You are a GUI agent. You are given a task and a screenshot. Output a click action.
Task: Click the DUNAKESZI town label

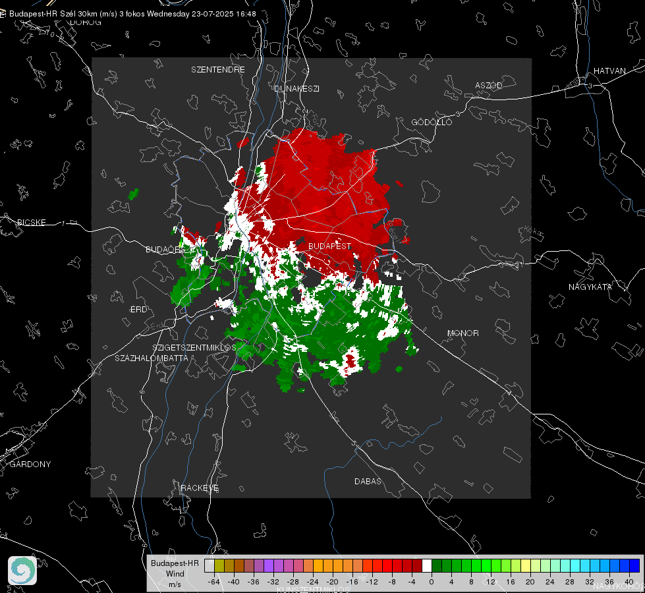296,88
